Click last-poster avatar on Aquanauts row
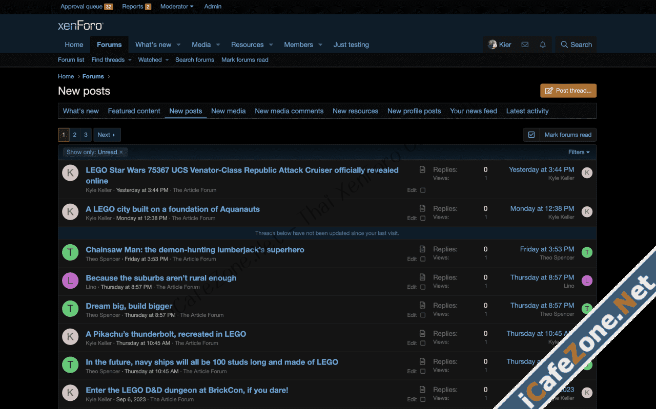Image resolution: width=656 pixels, height=409 pixels. [x=587, y=212]
